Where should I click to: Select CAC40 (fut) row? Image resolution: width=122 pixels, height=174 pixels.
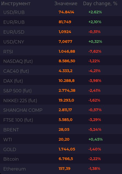point(61,71)
